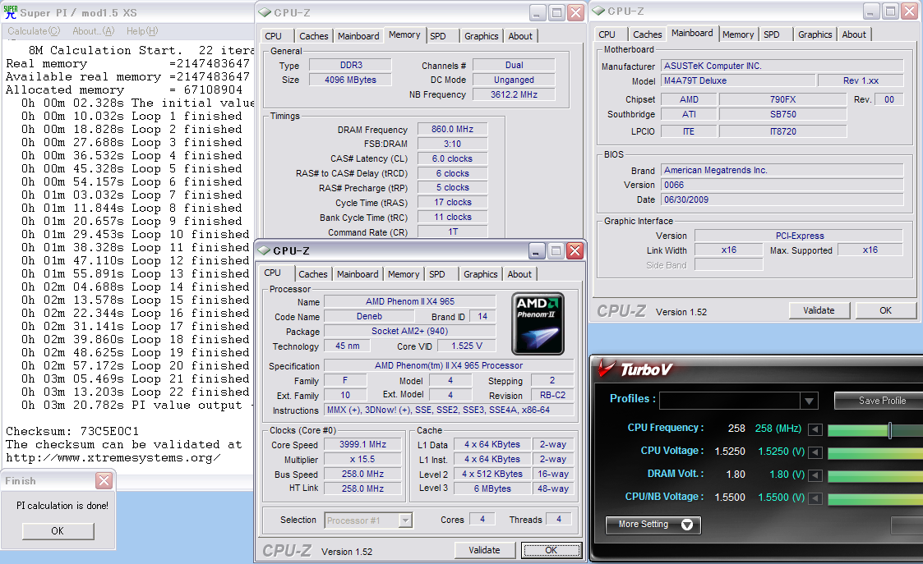Close the CPU-Z CPU window
923x564 pixels.
[575, 251]
